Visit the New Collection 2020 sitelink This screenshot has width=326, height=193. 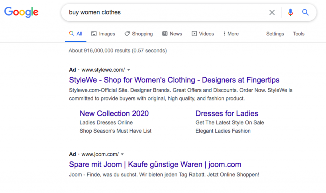pyautogui.click(x=114, y=114)
